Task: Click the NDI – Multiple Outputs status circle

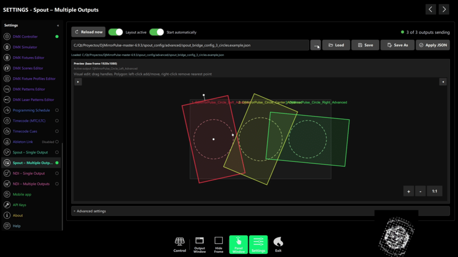Action: point(57,183)
